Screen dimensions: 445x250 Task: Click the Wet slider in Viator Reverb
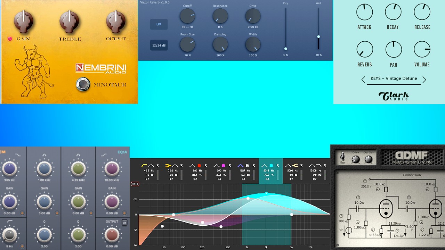tap(318, 36)
